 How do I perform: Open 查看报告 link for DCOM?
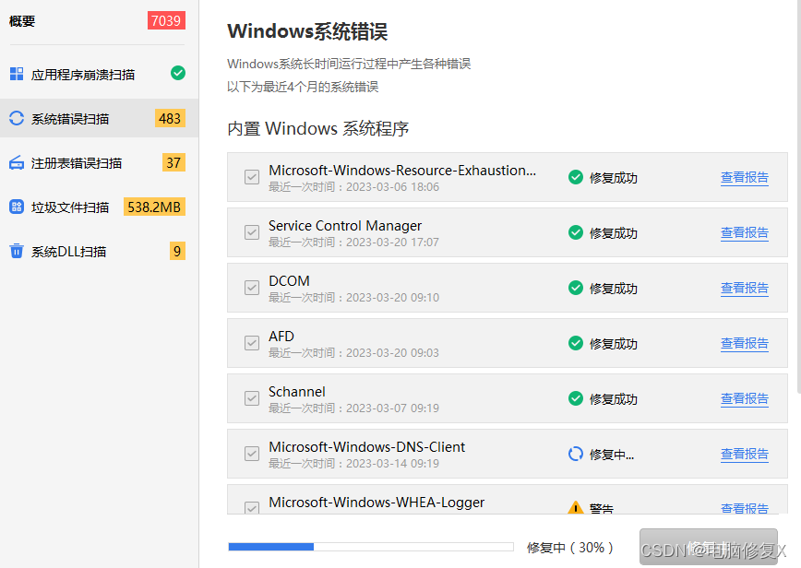point(745,289)
